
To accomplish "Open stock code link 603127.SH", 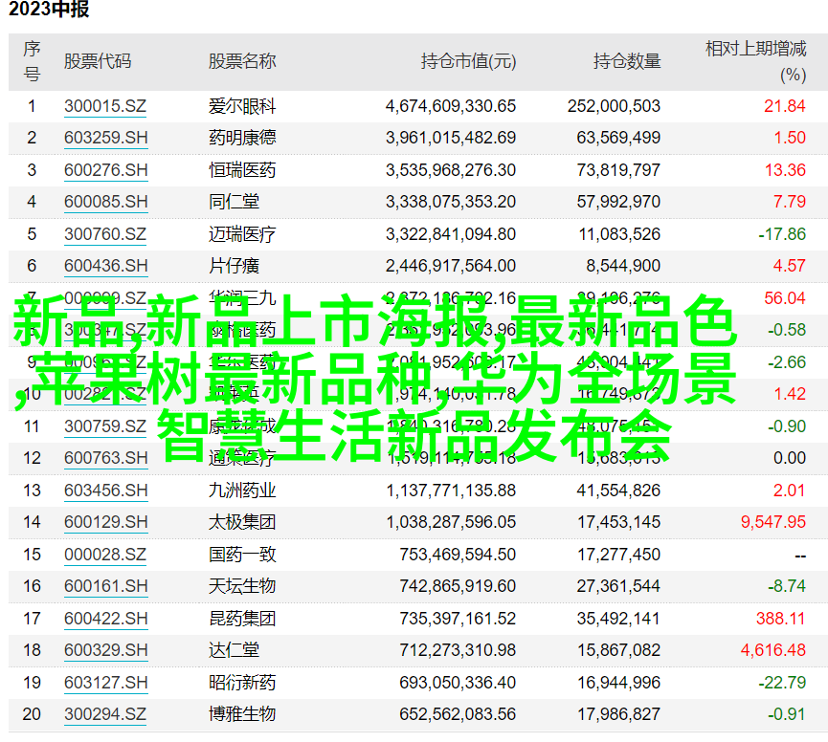I will click(105, 683).
